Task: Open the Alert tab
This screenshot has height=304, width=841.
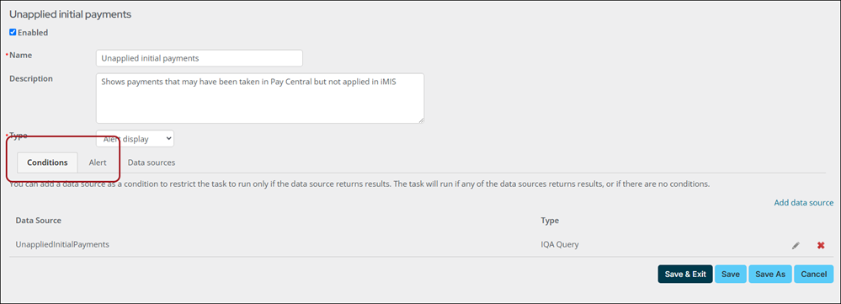Action: click(x=98, y=163)
